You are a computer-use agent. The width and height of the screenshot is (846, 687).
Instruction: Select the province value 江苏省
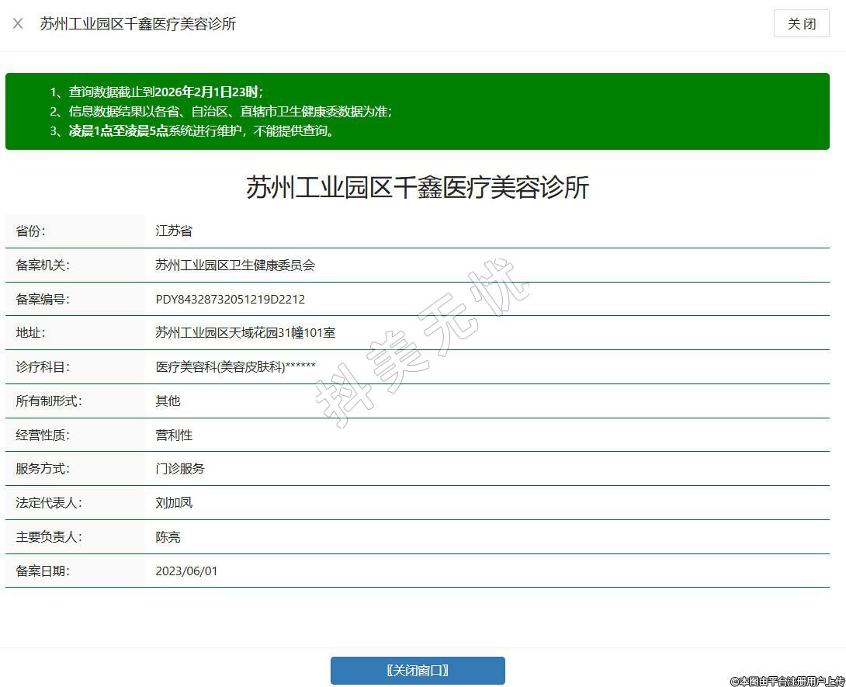174,231
